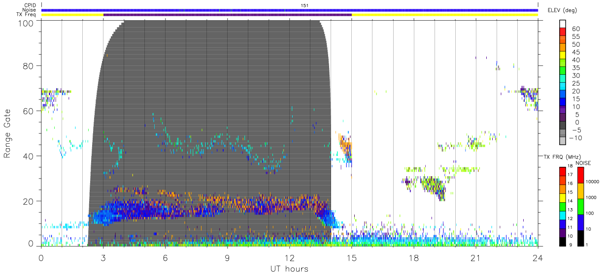
Task: Click the right yellow segment of the TX Freq bar
Action: [x=445, y=15]
